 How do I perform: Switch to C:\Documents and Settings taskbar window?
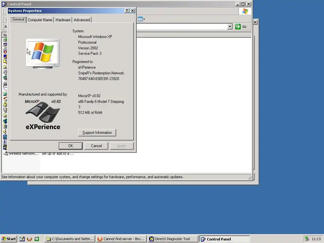coord(70,239)
